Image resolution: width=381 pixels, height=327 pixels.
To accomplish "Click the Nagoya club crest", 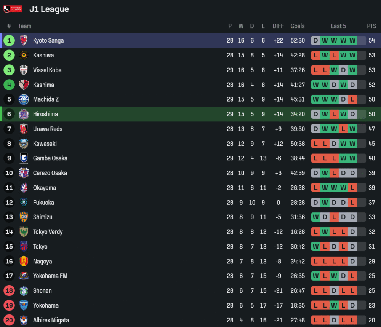I will point(24,262).
